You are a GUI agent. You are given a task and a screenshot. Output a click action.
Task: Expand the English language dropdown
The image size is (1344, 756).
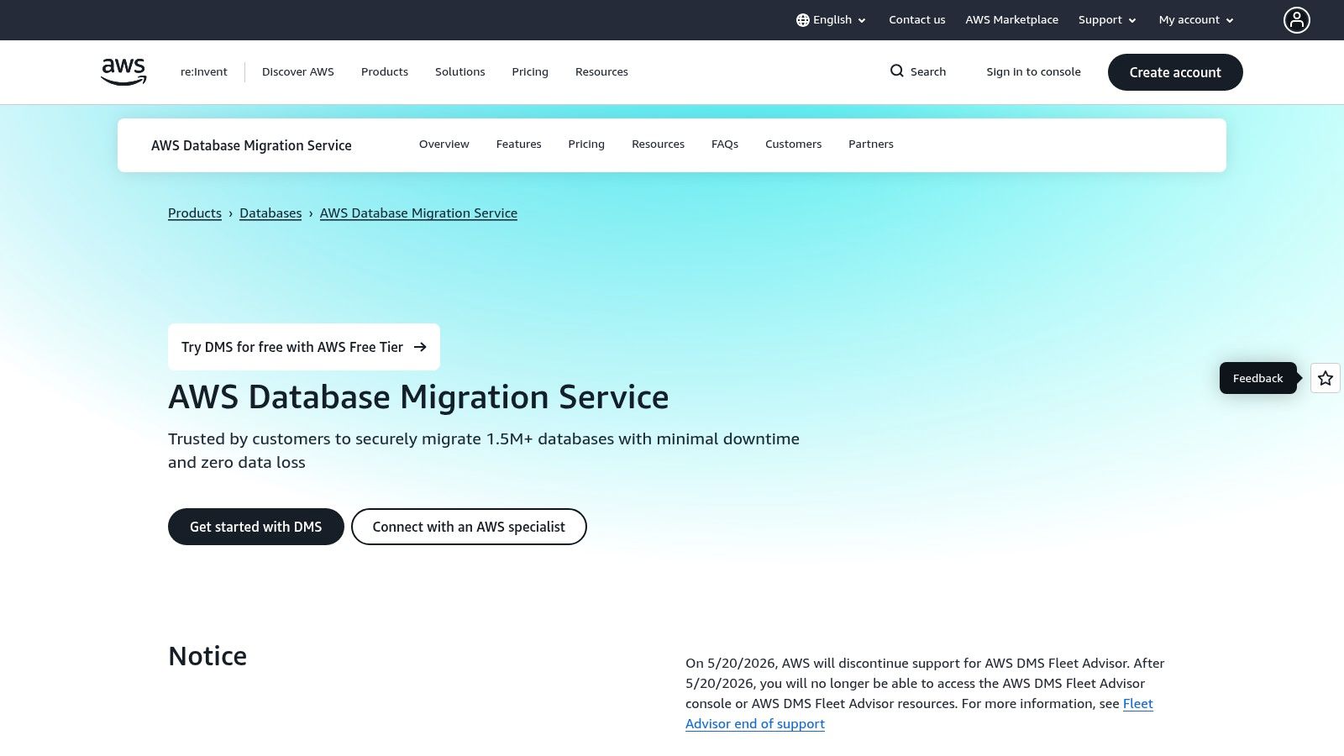832,19
